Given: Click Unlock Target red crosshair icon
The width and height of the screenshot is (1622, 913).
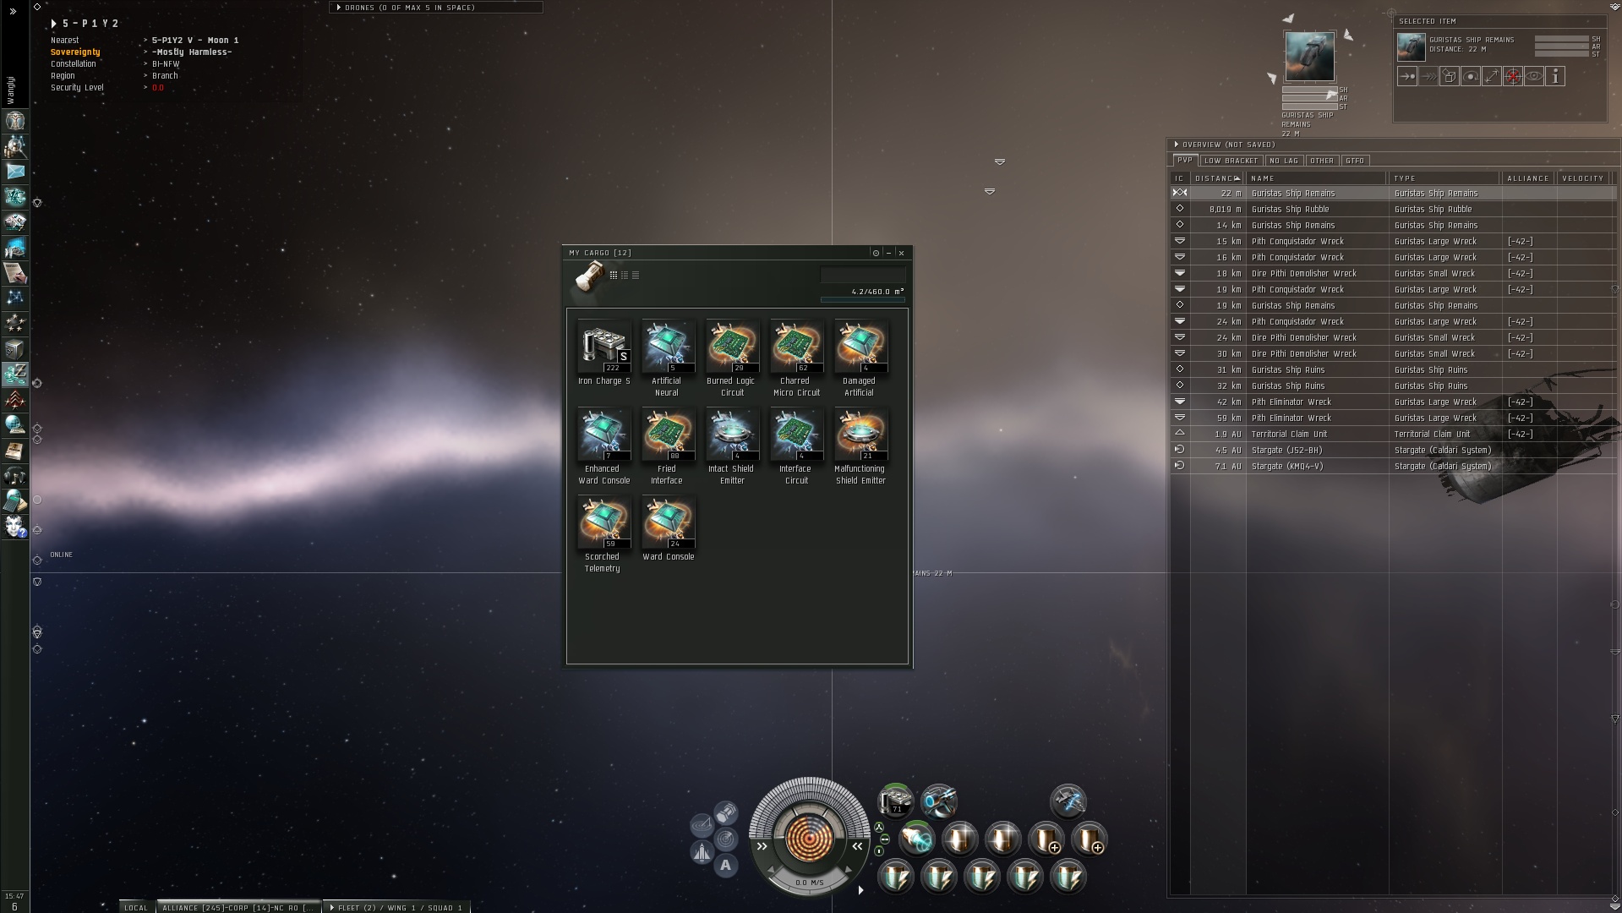Looking at the screenshot, I should coord(1513,77).
